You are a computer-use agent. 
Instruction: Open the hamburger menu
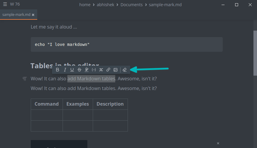(x=5, y=4)
